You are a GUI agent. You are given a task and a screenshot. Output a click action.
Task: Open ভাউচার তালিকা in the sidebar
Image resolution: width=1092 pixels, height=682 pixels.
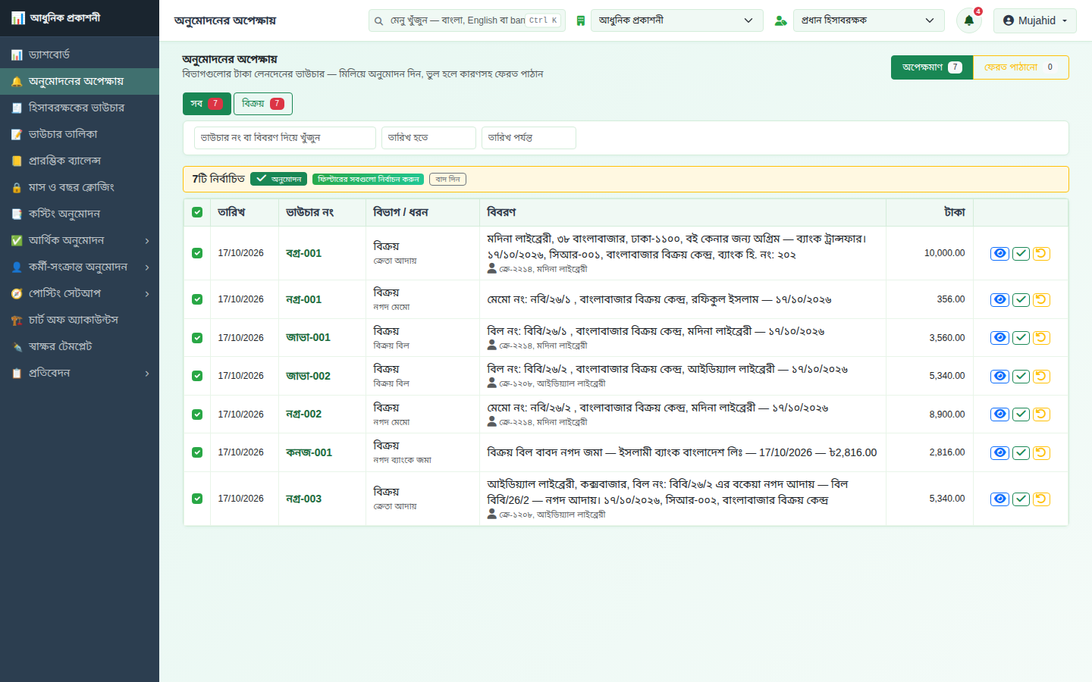80,134
